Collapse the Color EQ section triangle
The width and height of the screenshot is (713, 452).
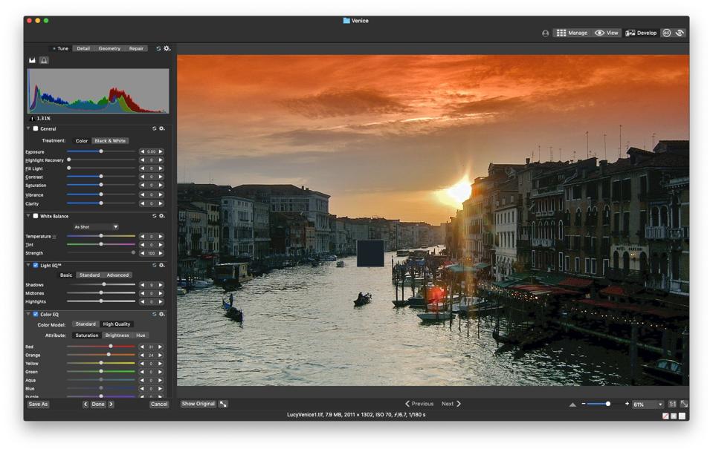tap(28, 314)
